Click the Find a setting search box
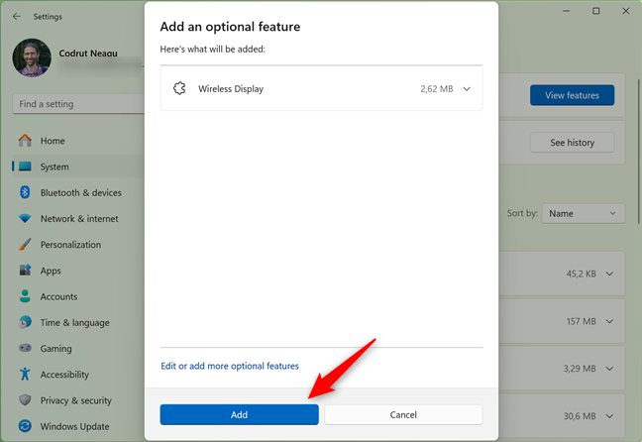642x442 pixels. coord(78,104)
